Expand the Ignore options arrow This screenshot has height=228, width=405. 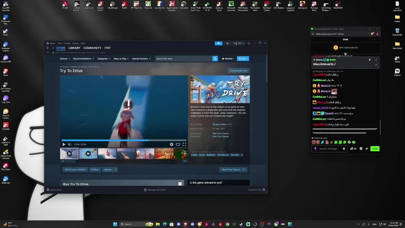[x=116, y=169]
